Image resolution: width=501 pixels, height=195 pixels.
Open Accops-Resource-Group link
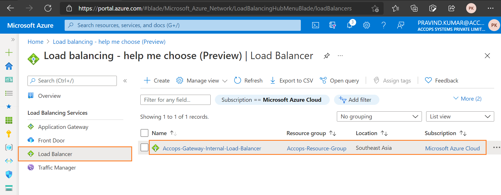pos(316,148)
